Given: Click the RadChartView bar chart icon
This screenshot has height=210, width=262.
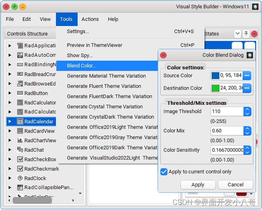Looking at the screenshot, I should click(20, 140).
